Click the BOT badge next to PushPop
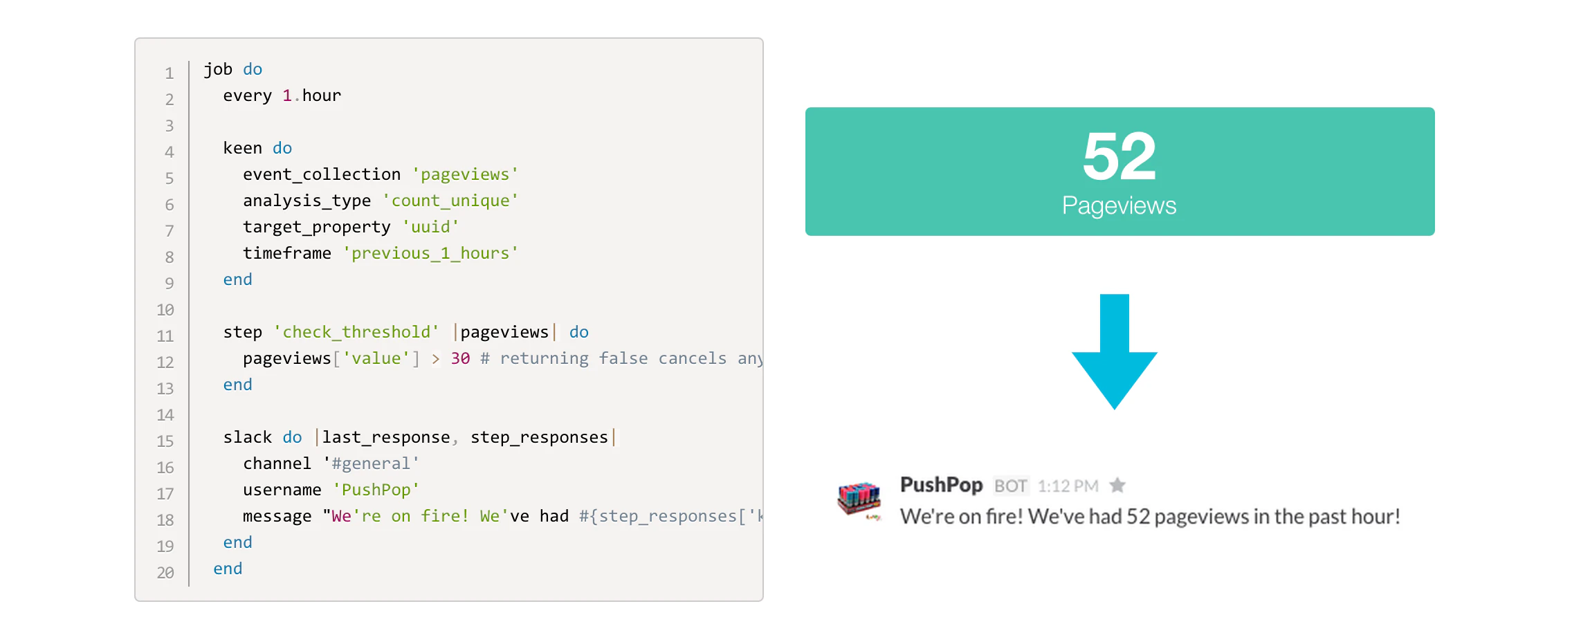 pyautogui.click(x=1010, y=486)
